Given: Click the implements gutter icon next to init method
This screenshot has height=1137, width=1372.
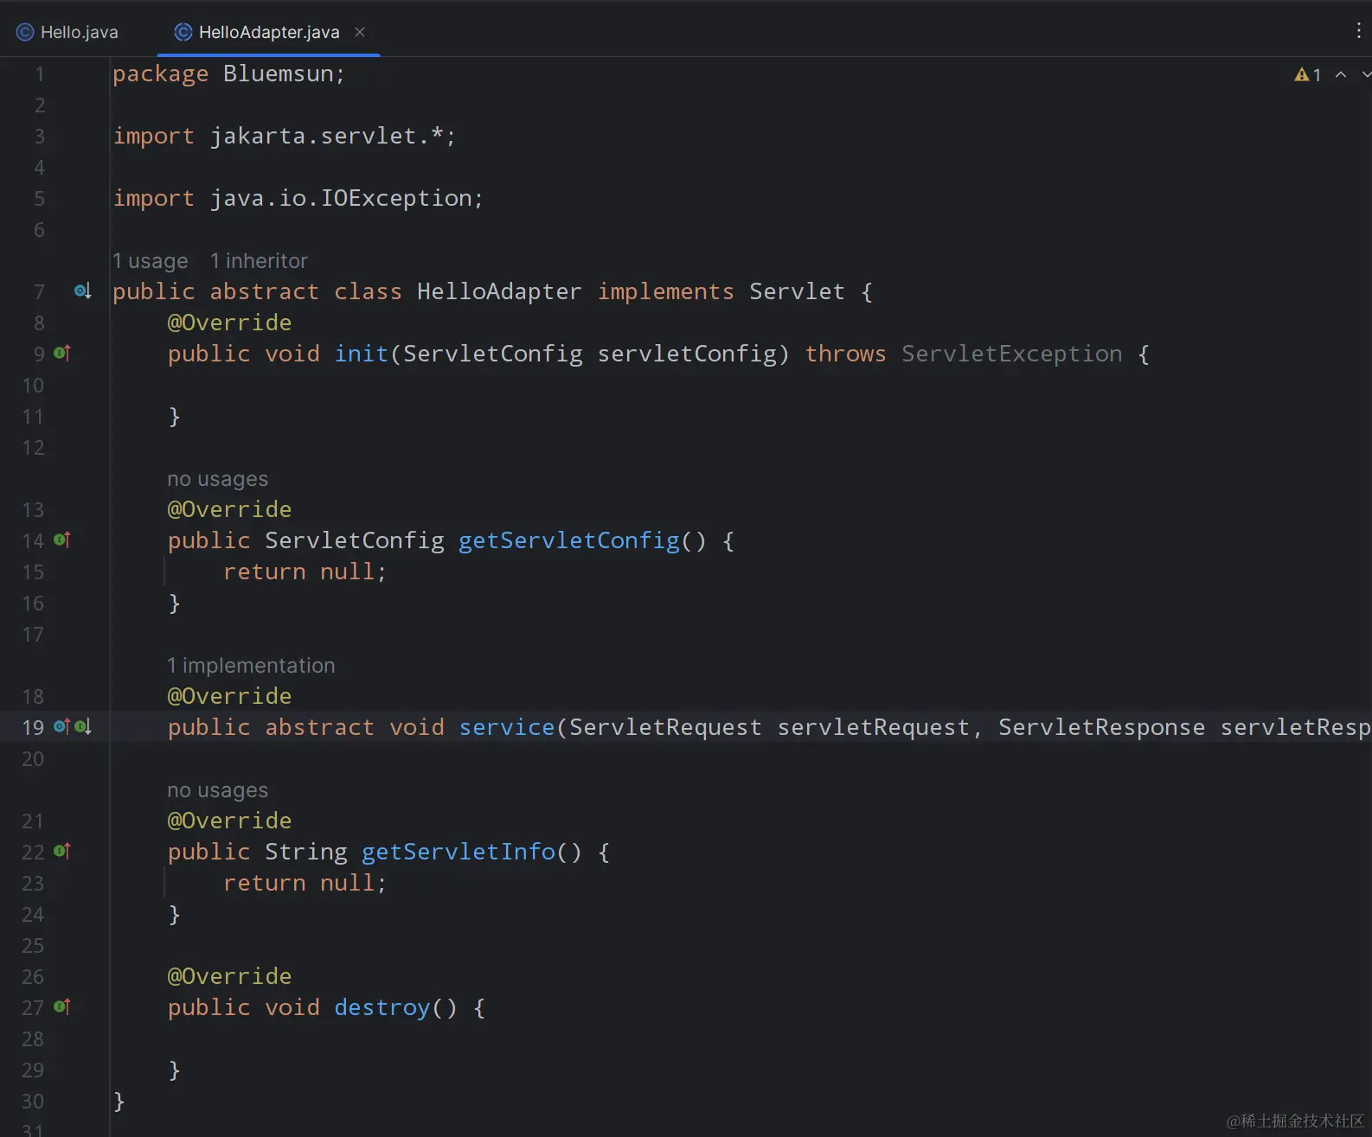Looking at the screenshot, I should 62,353.
